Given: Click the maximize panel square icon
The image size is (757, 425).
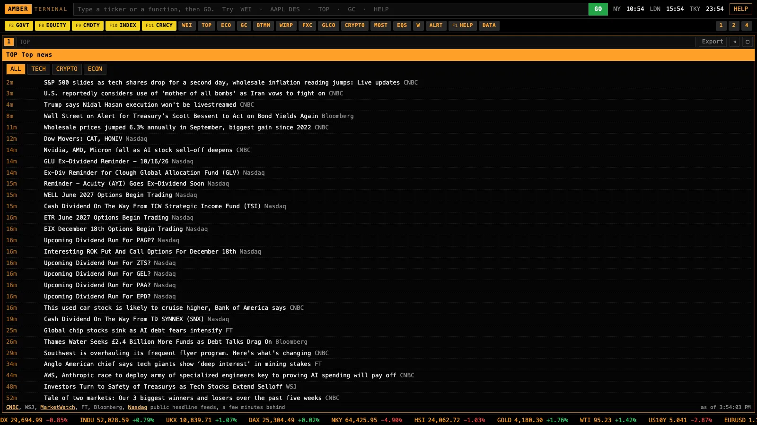Looking at the screenshot, I should (x=748, y=42).
